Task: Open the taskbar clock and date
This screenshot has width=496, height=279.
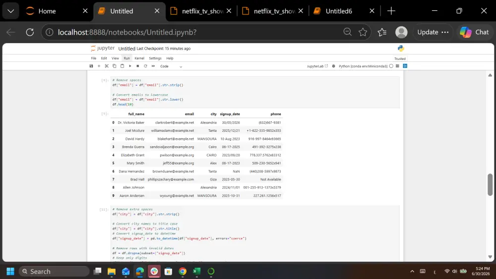Action: [481, 271]
